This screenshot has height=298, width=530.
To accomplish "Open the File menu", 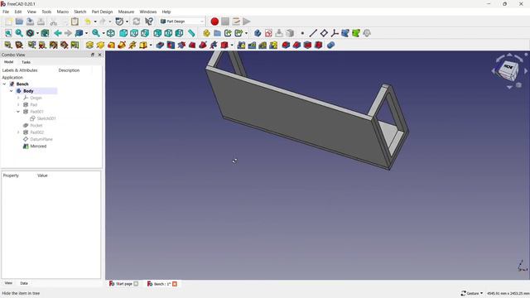I will click(x=6, y=12).
